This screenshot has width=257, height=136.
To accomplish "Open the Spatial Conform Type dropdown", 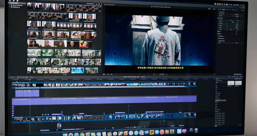I will coord(237,43).
